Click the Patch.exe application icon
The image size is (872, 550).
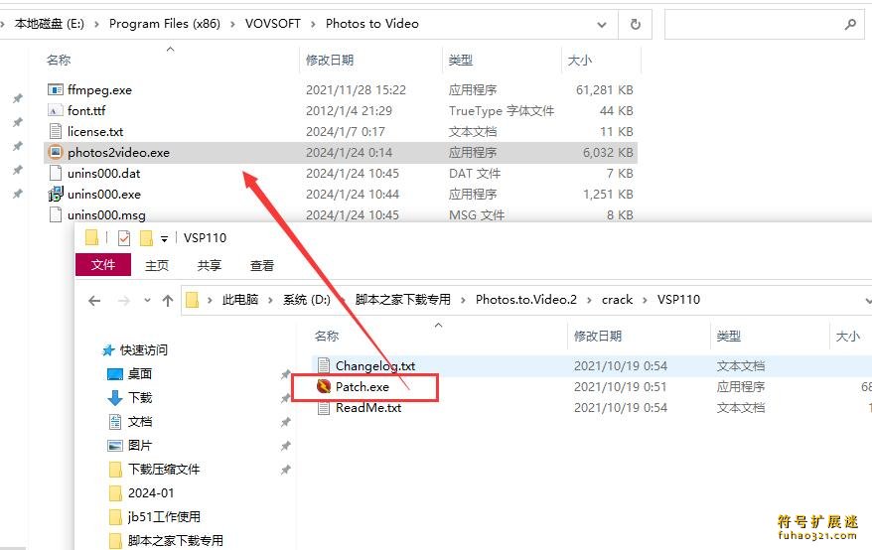pyautogui.click(x=324, y=386)
